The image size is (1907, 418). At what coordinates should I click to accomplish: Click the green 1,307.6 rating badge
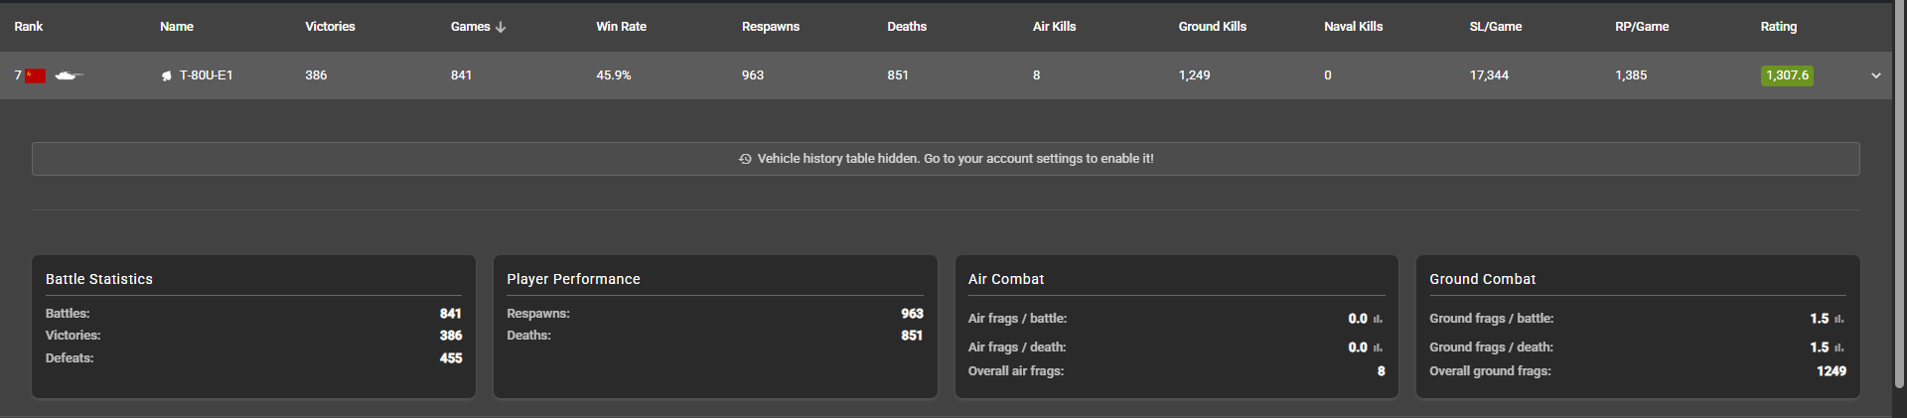(1787, 75)
